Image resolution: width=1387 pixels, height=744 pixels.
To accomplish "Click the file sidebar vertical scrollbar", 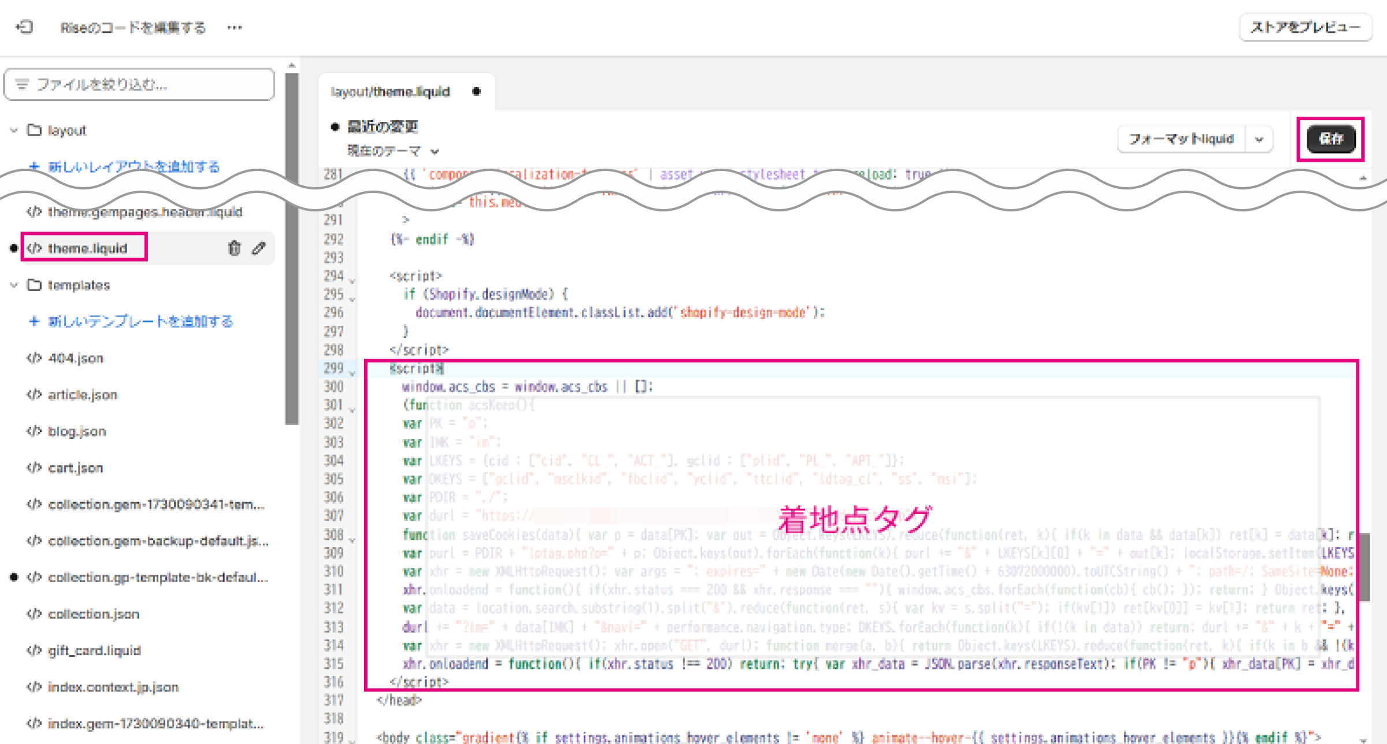I will point(292,248).
